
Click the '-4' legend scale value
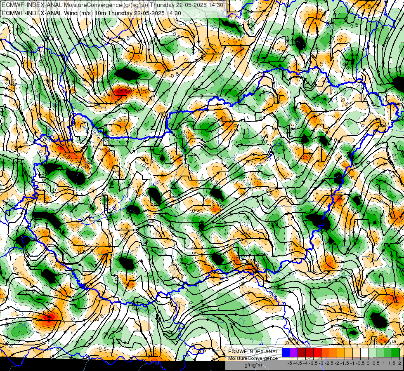(x=305, y=363)
